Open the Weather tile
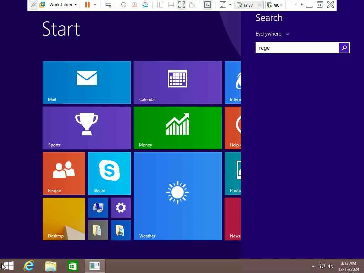The image size is (364, 273). (x=178, y=196)
